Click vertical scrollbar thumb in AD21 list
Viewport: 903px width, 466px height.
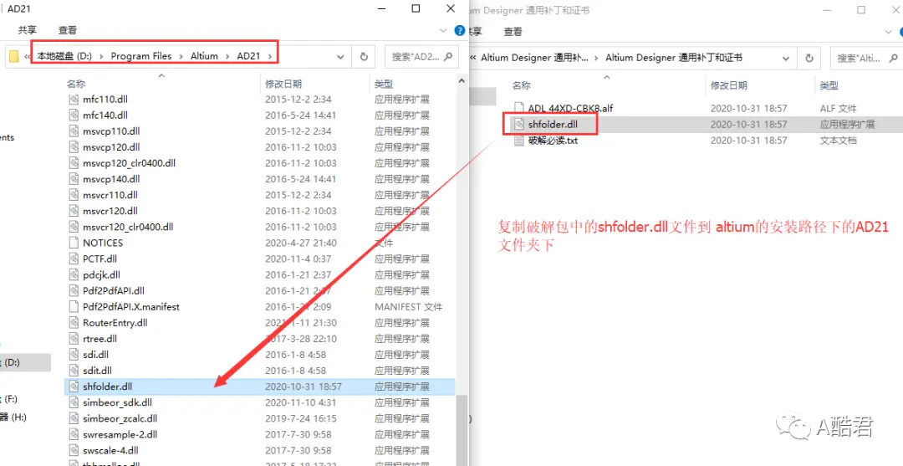462,429
